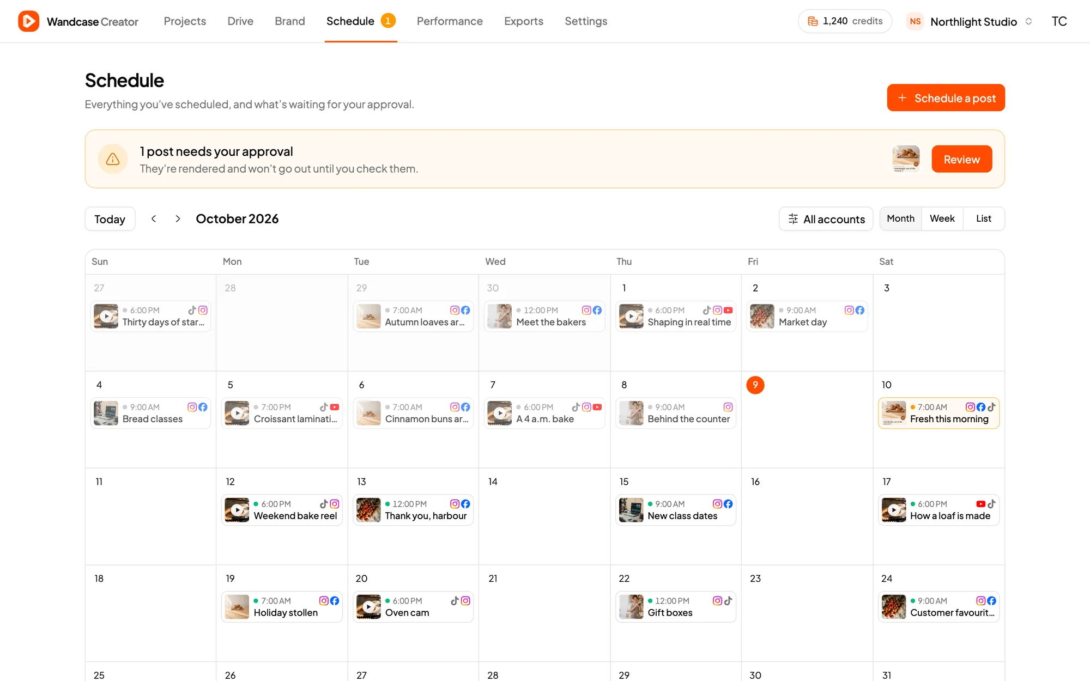
Task: Click the Today button
Action: (110, 219)
